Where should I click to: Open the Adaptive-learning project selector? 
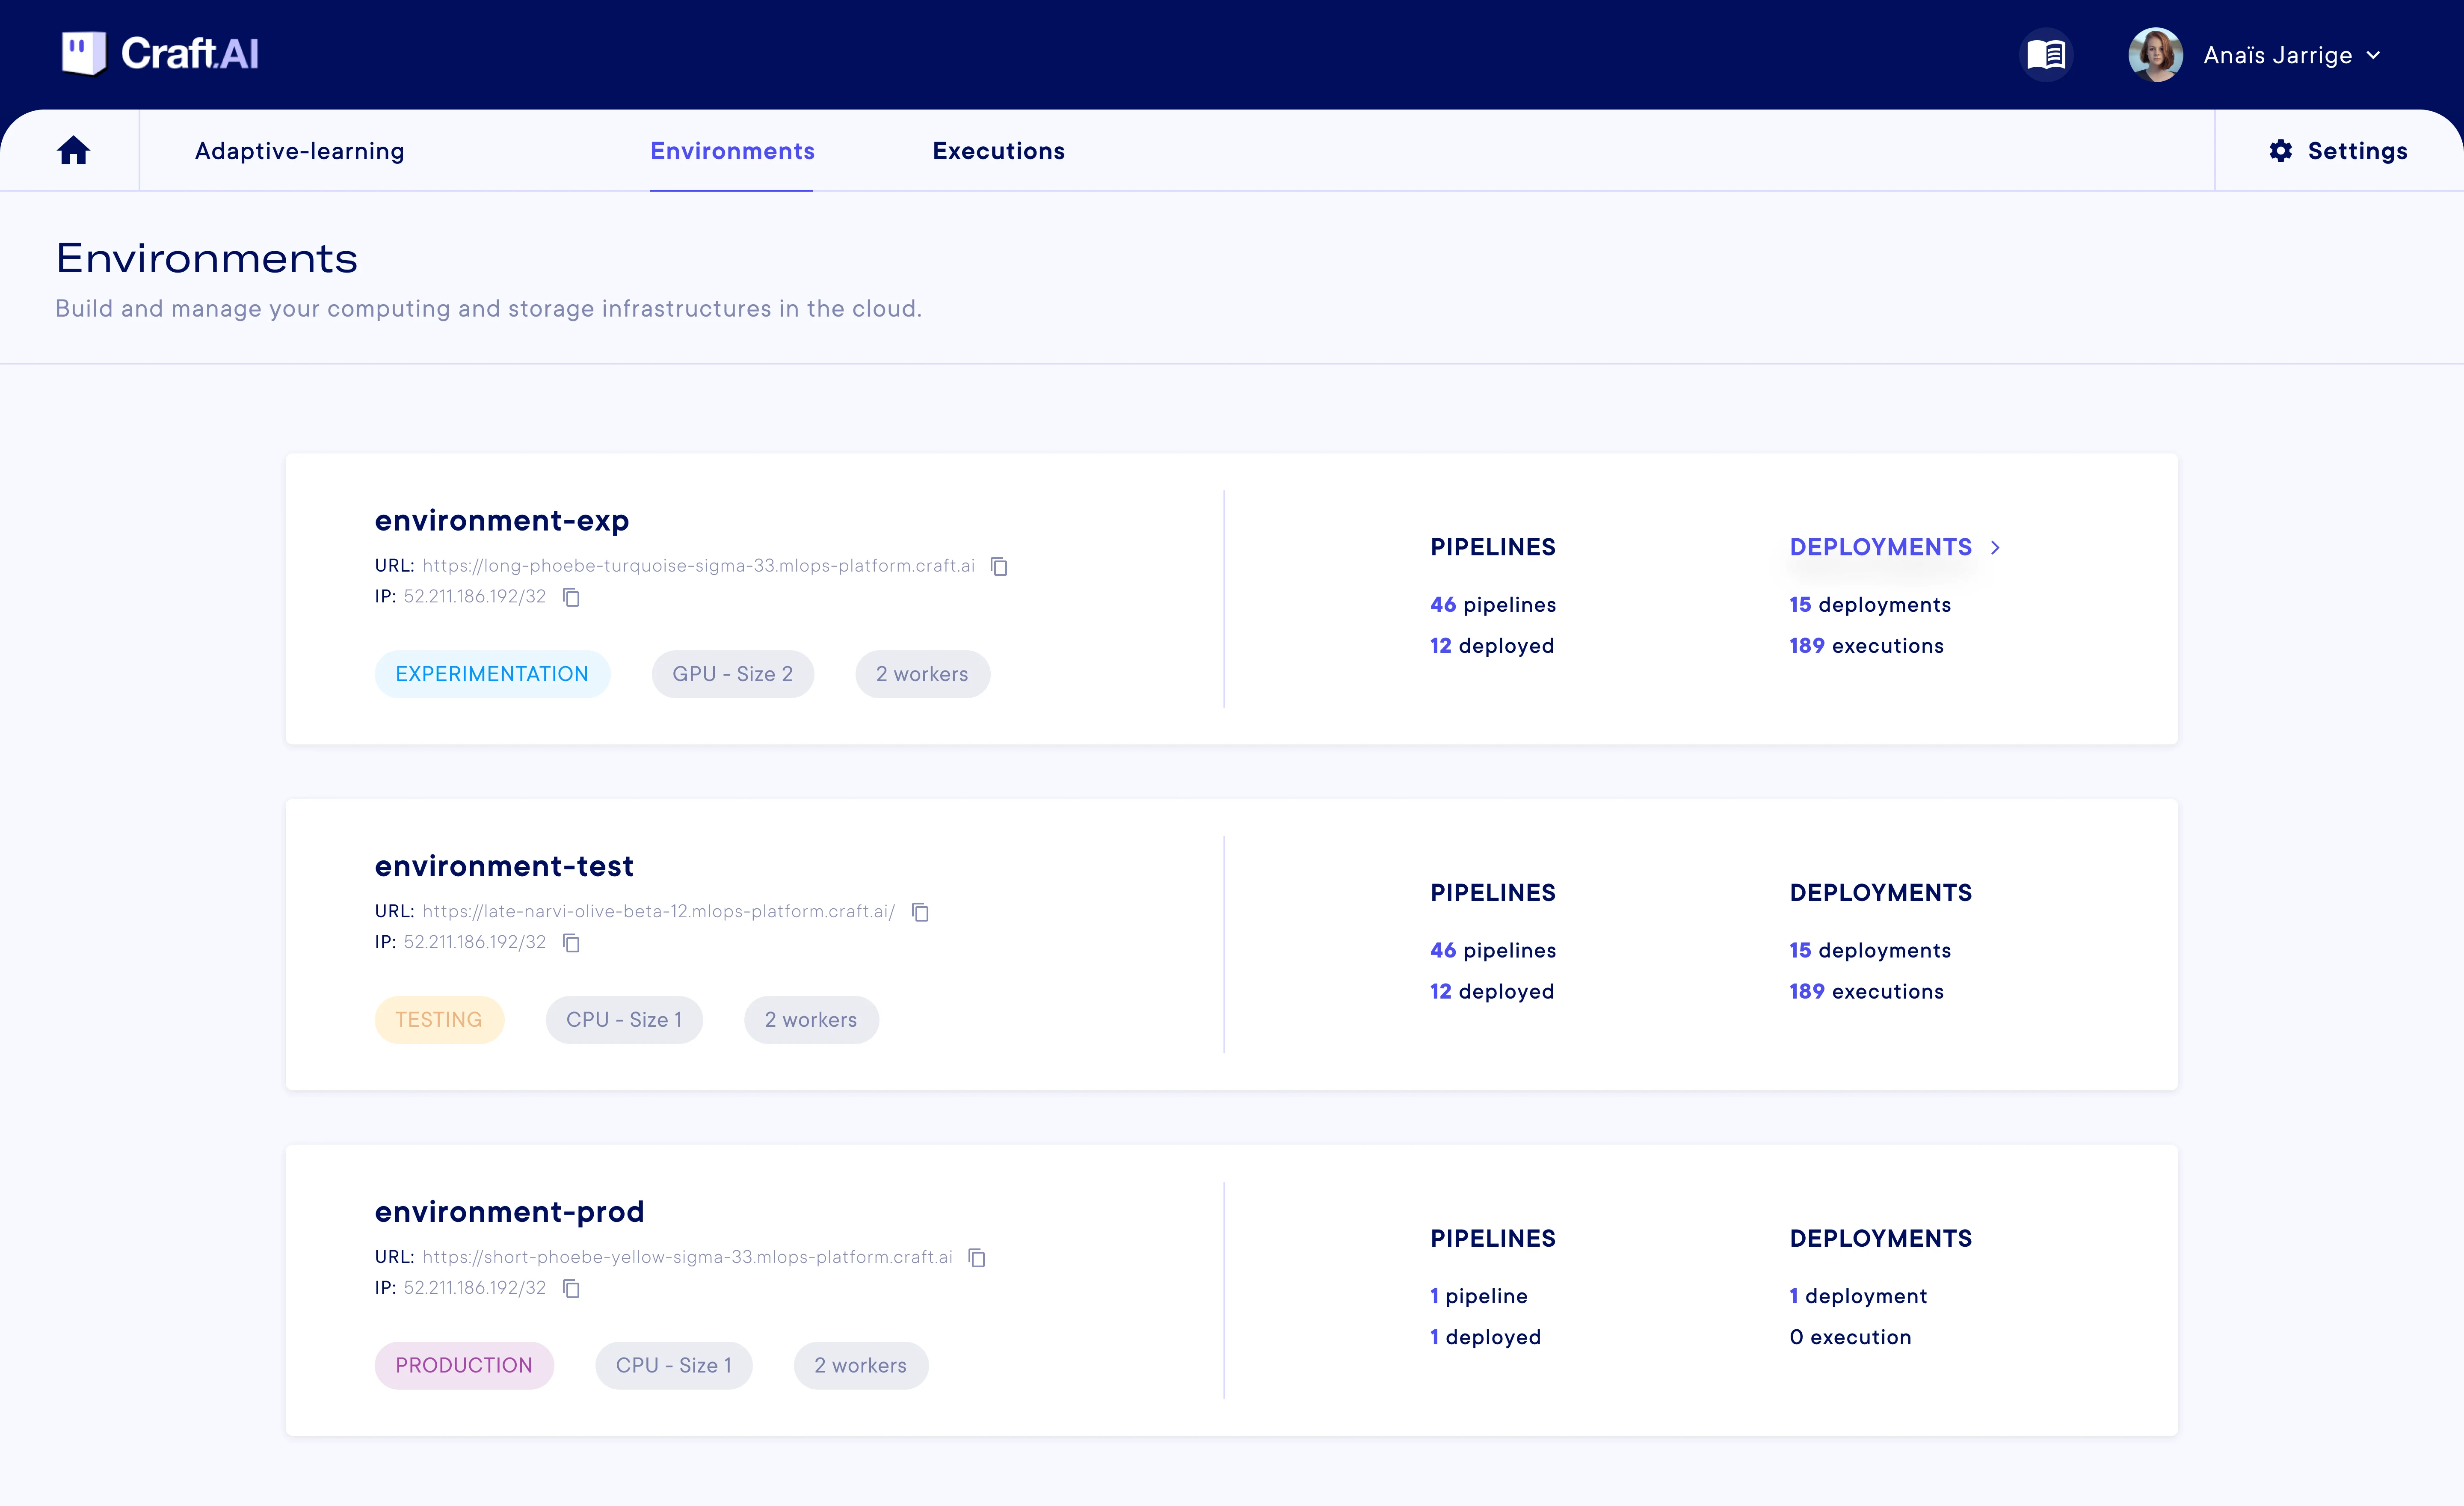(x=299, y=150)
